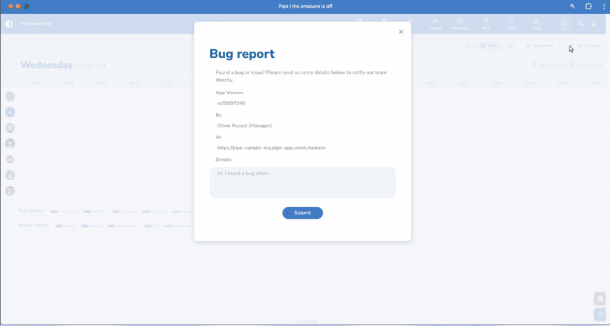Image resolution: width=610 pixels, height=326 pixels.
Task: Click the bug Details text area
Action: pyautogui.click(x=303, y=182)
